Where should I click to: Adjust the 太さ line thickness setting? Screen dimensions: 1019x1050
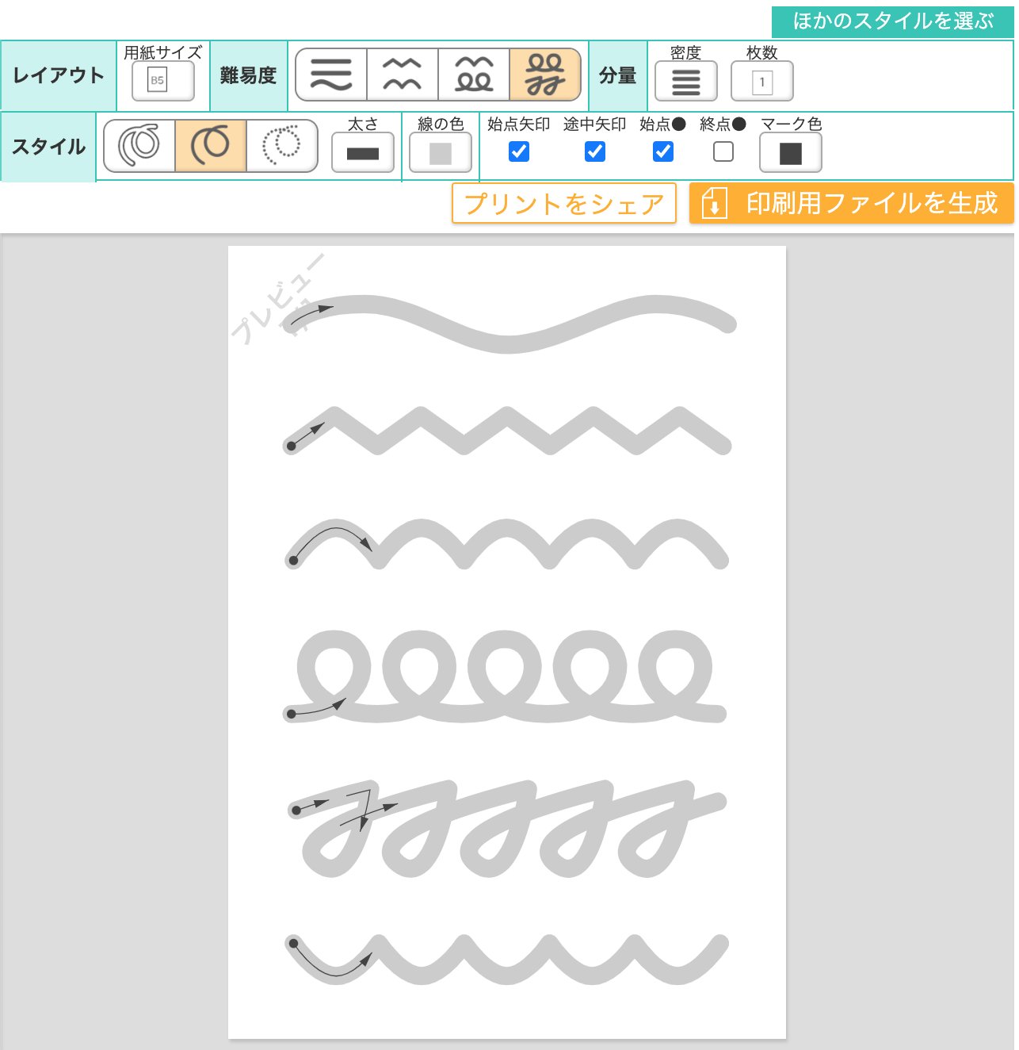pyautogui.click(x=362, y=151)
